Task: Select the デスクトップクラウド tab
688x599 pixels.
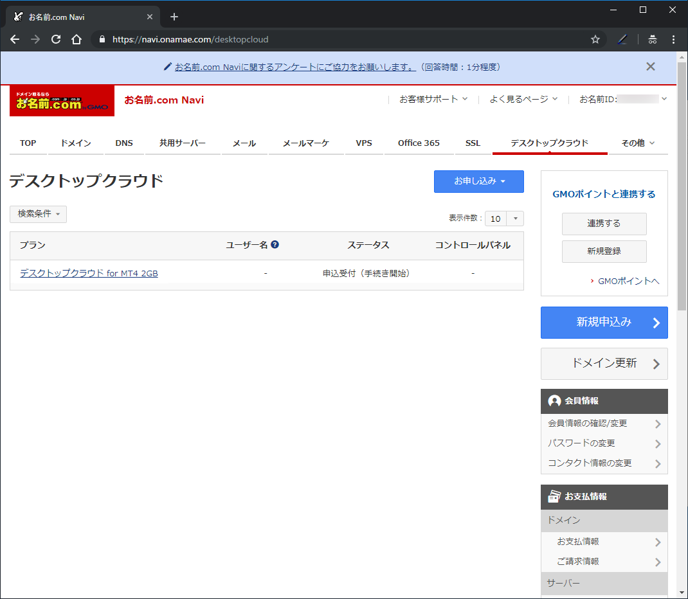Action: tap(550, 143)
